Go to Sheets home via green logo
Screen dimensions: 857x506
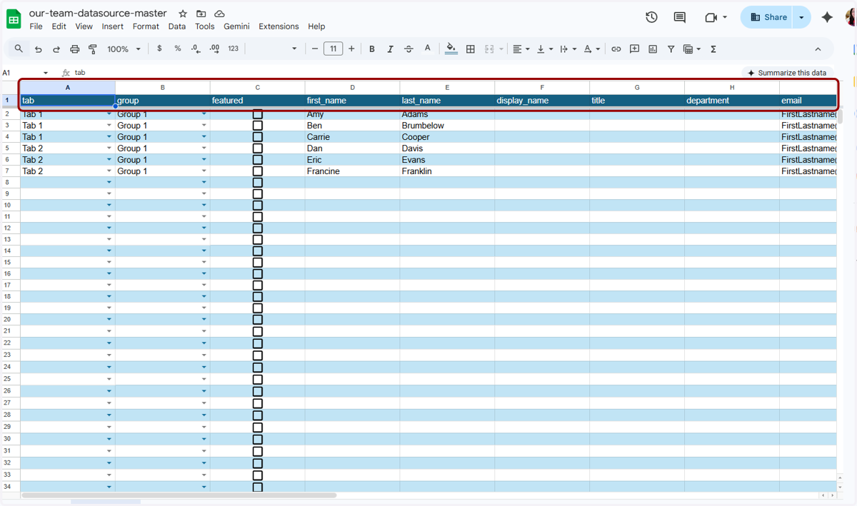[x=14, y=19]
